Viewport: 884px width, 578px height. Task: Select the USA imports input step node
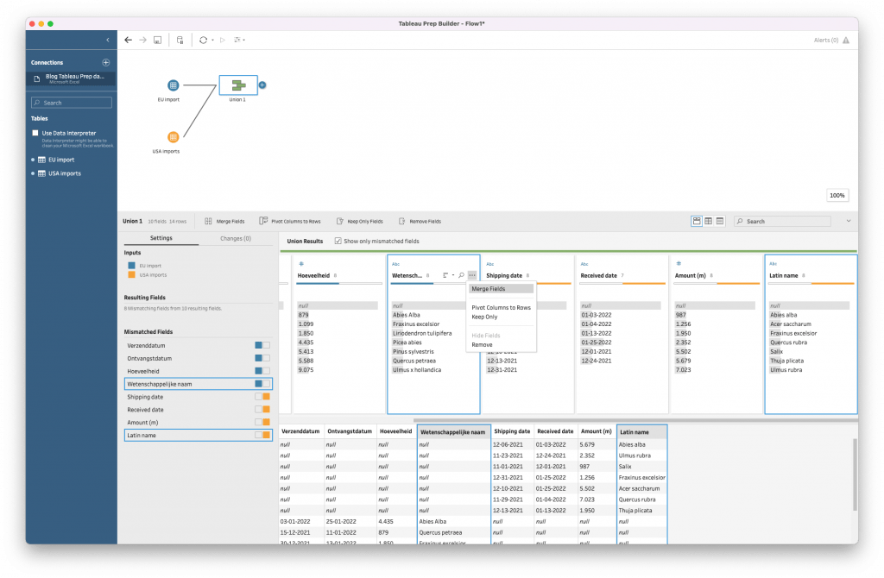point(173,136)
